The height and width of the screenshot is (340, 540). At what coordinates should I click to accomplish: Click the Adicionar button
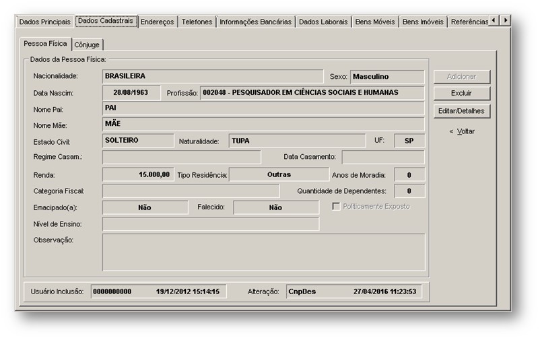click(461, 77)
